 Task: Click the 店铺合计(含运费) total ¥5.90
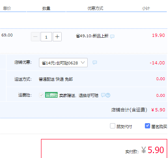[158, 110]
